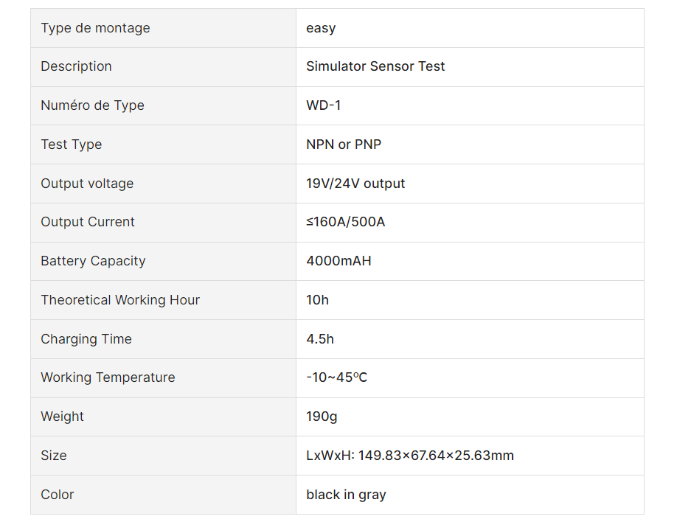677x519 pixels.
Task: Select the 'WD-1' model value
Action: (x=324, y=105)
